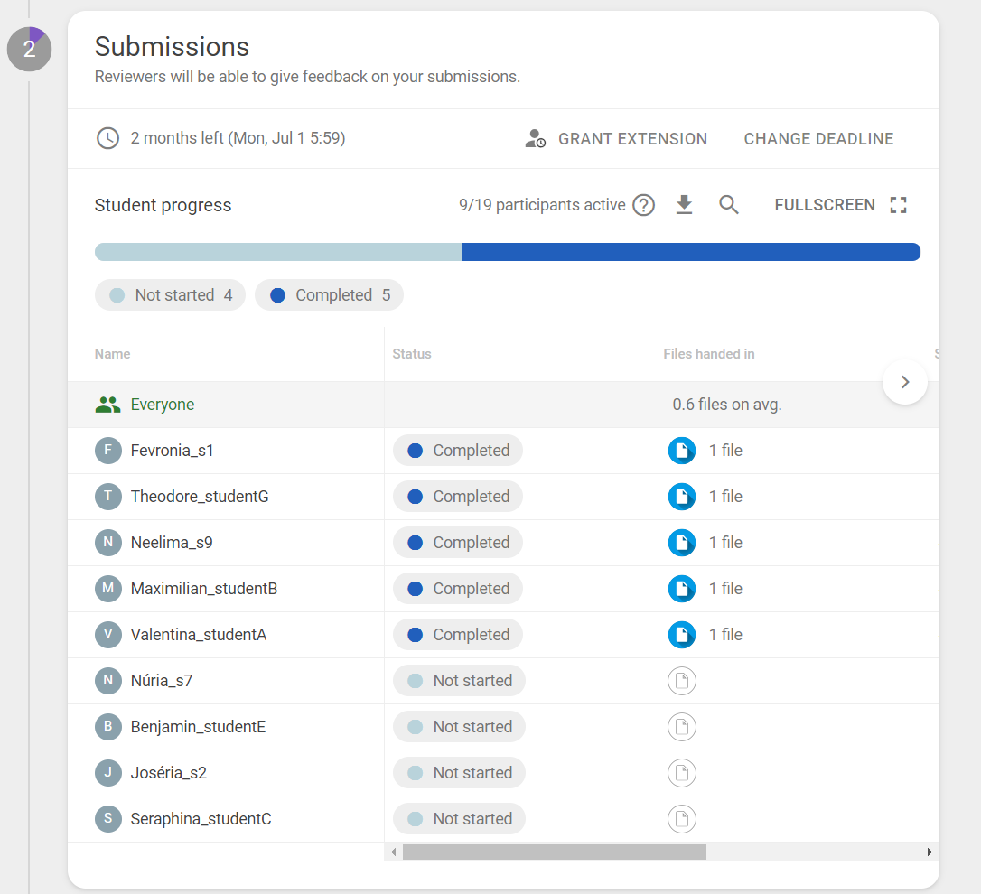Open Valentina_studentA student name
Viewport: 981px width, 894px height.
[199, 634]
